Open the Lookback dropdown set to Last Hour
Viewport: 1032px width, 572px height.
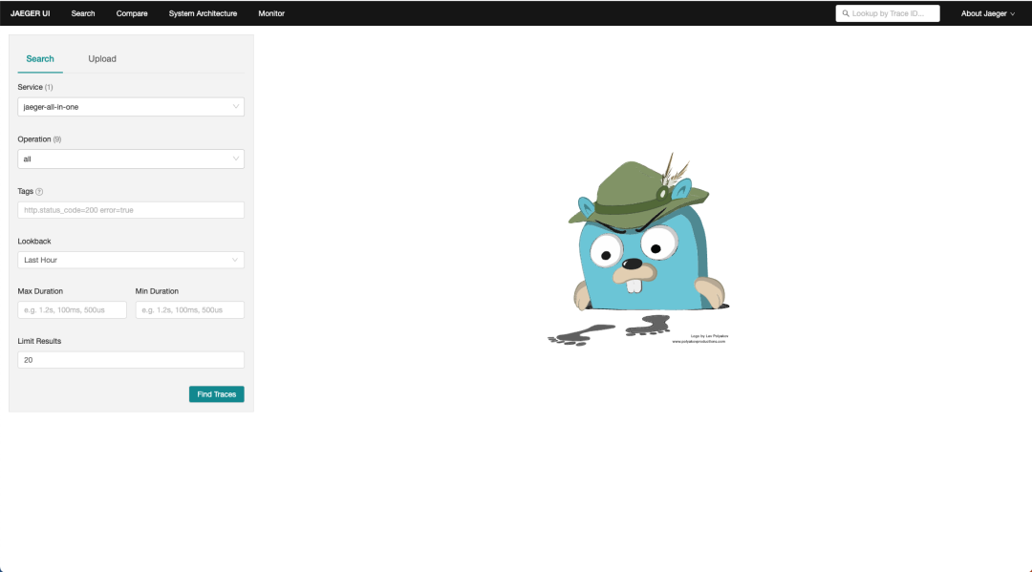pyautogui.click(x=131, y=260)
